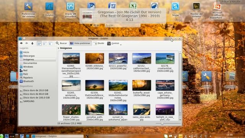The height and width of the screenshot is (138, 245).
Task: Click the scroll down arrow in file list
Action: (x=180, y=120)
